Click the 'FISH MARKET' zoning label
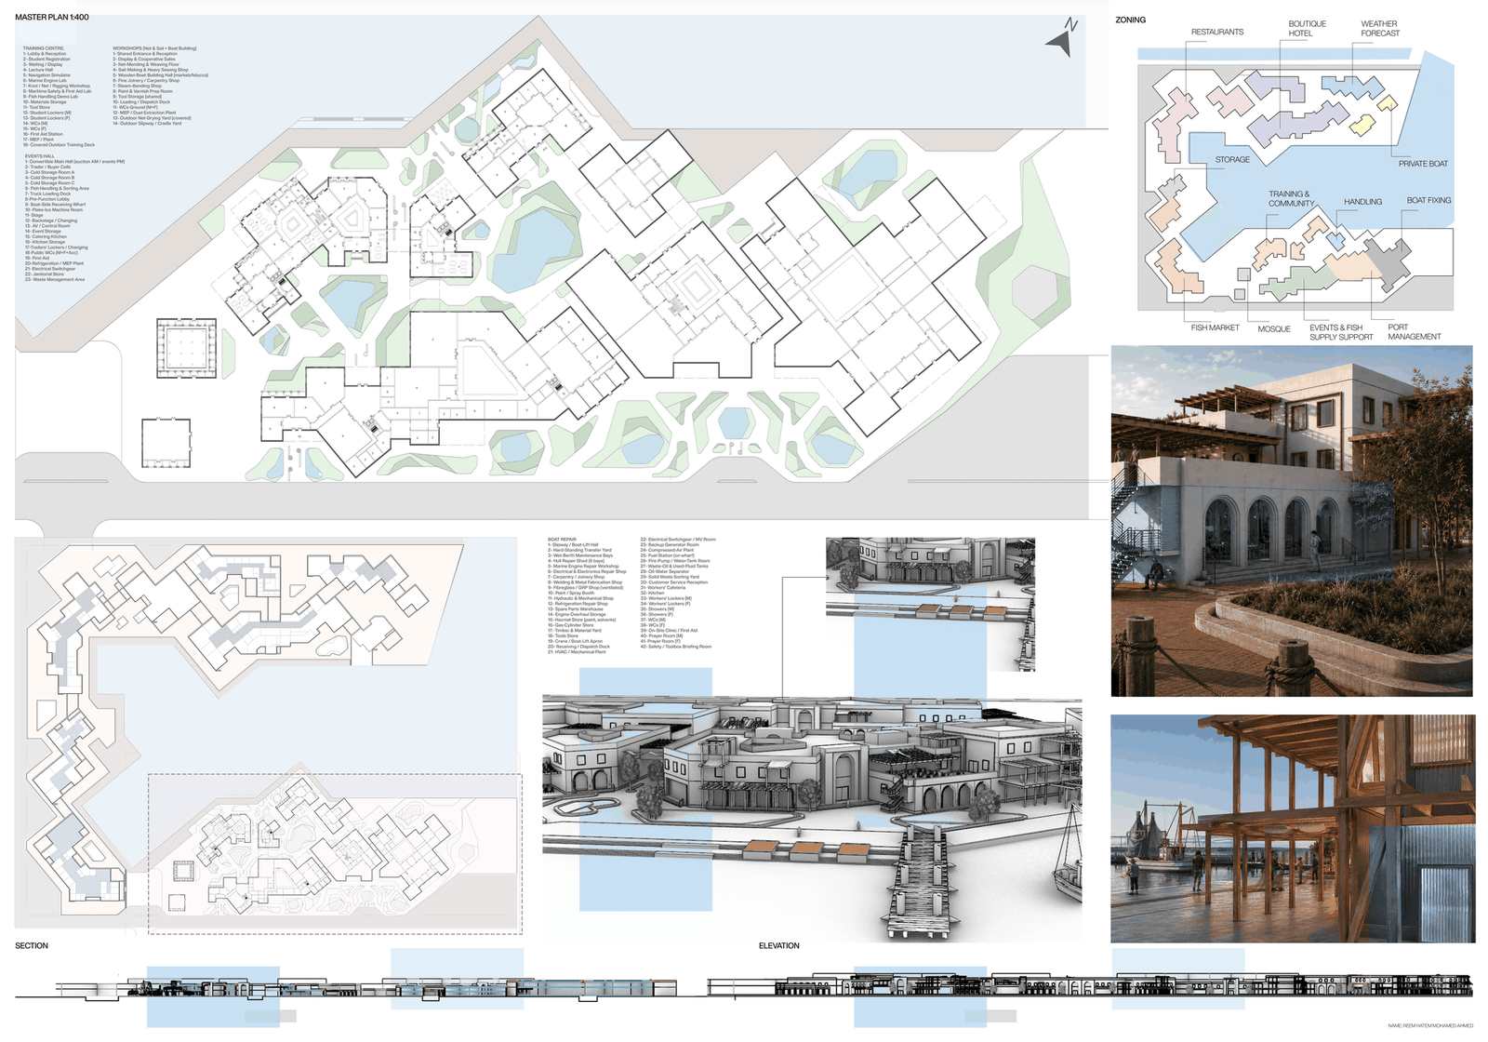Viewport: 1488px width, 1042px height. [x=1216, y=327]
